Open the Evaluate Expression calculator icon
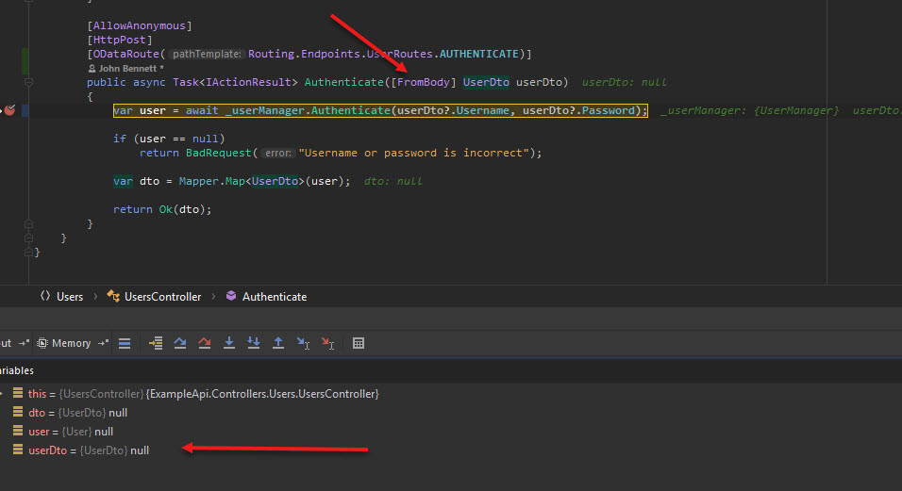This screenshot has width=902, height=491. point(359,343)
